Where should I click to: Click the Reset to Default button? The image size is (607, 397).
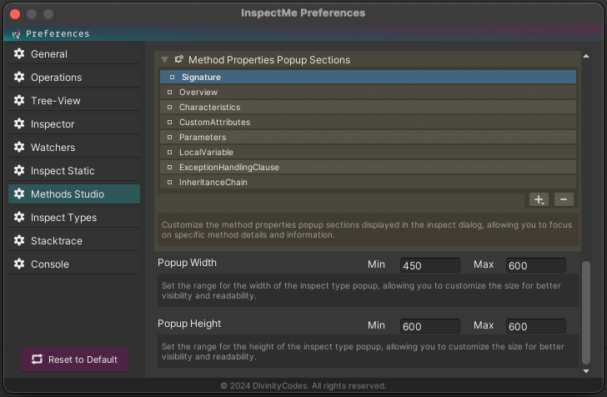pyautogui.click(x=74, y=359)
